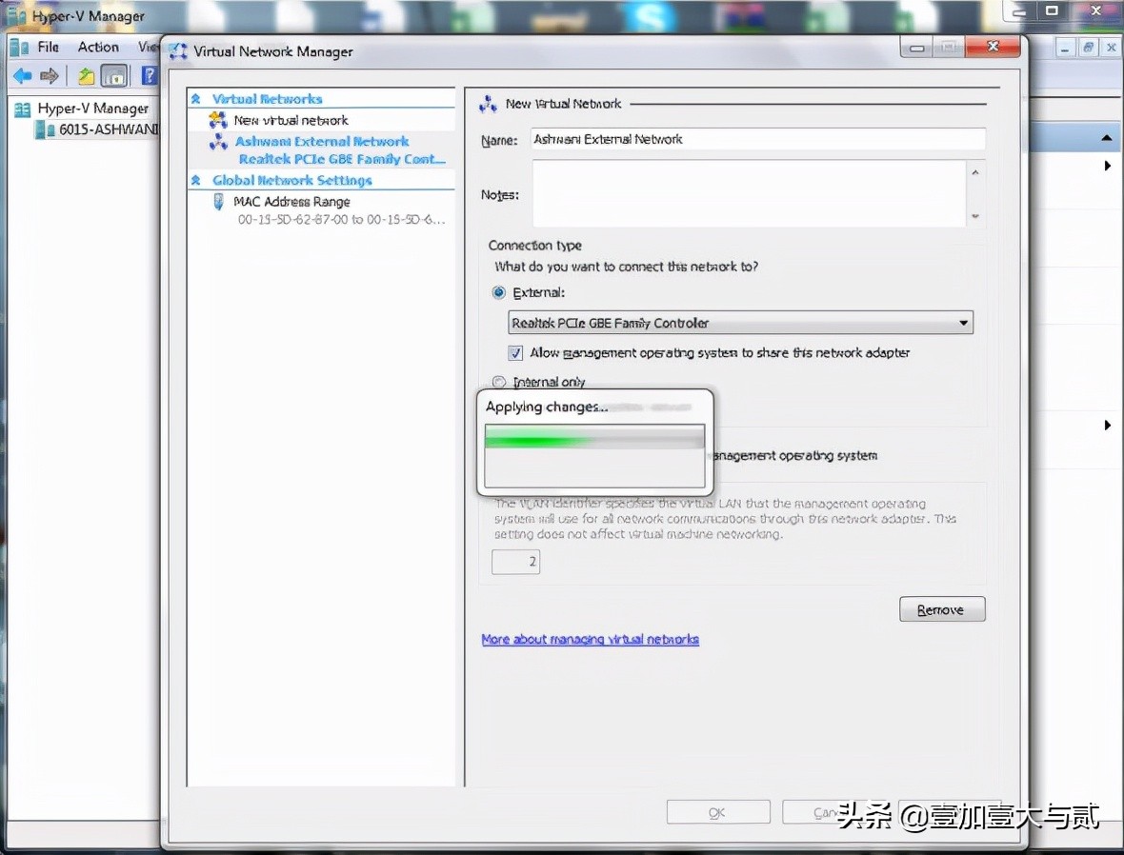The image size is (1124, 855).
Task: Click the Up folder toolbar icon
Action: click(86, 75)
